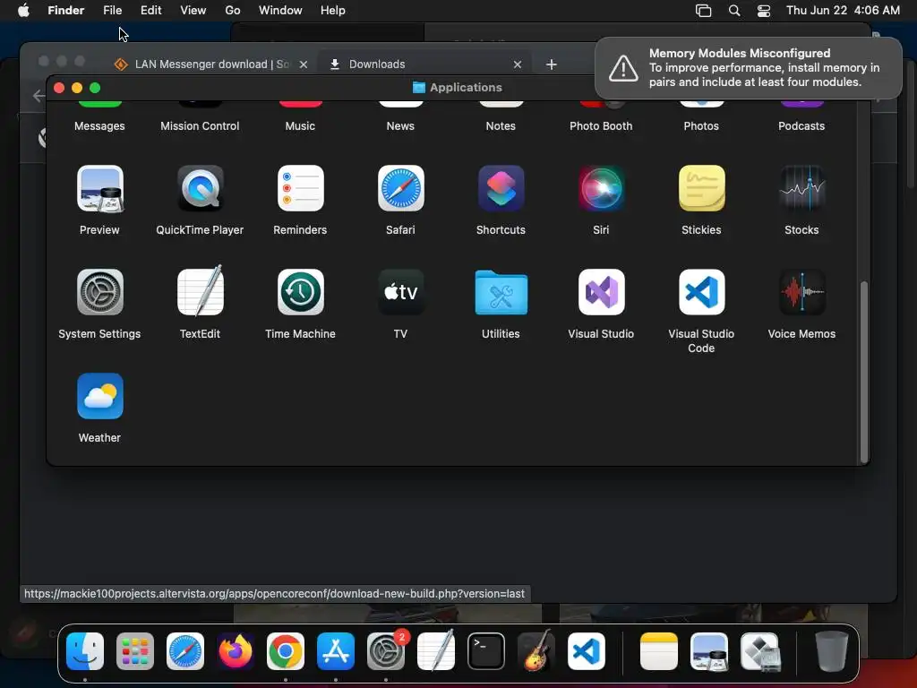The height and width of the screenshot is (688, 917).
Task: Open the Reminders app icon
Action: 301,188
